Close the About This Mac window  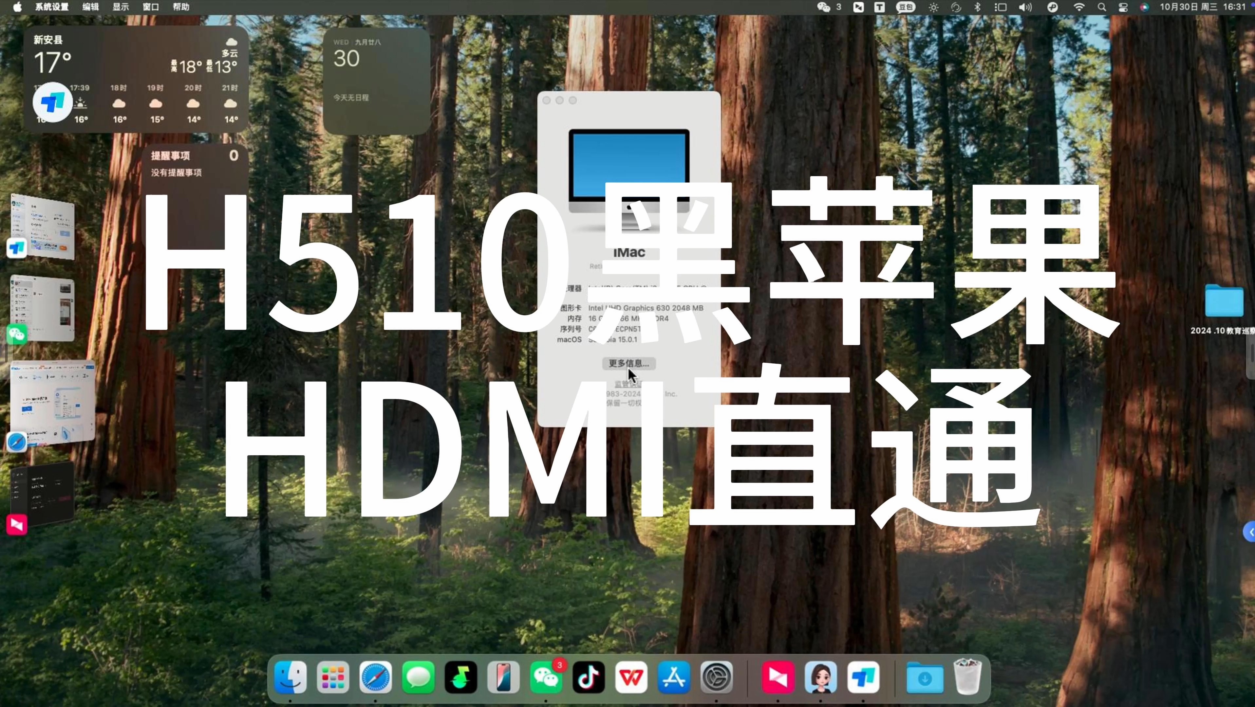pos(547,100)
